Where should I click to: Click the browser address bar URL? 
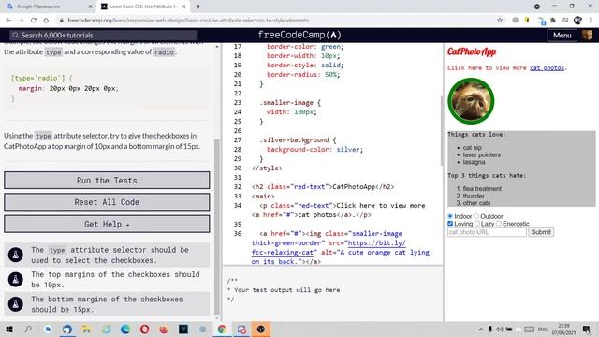click(188, 21)
